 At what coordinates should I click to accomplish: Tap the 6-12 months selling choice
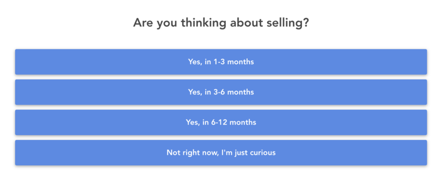point(221,122)
